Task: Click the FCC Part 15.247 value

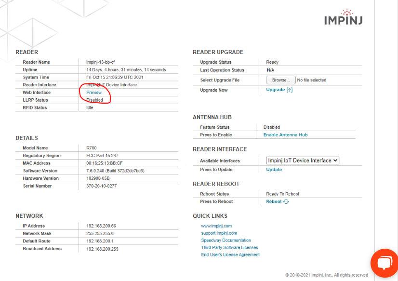Action: click(x=102, y=155)
